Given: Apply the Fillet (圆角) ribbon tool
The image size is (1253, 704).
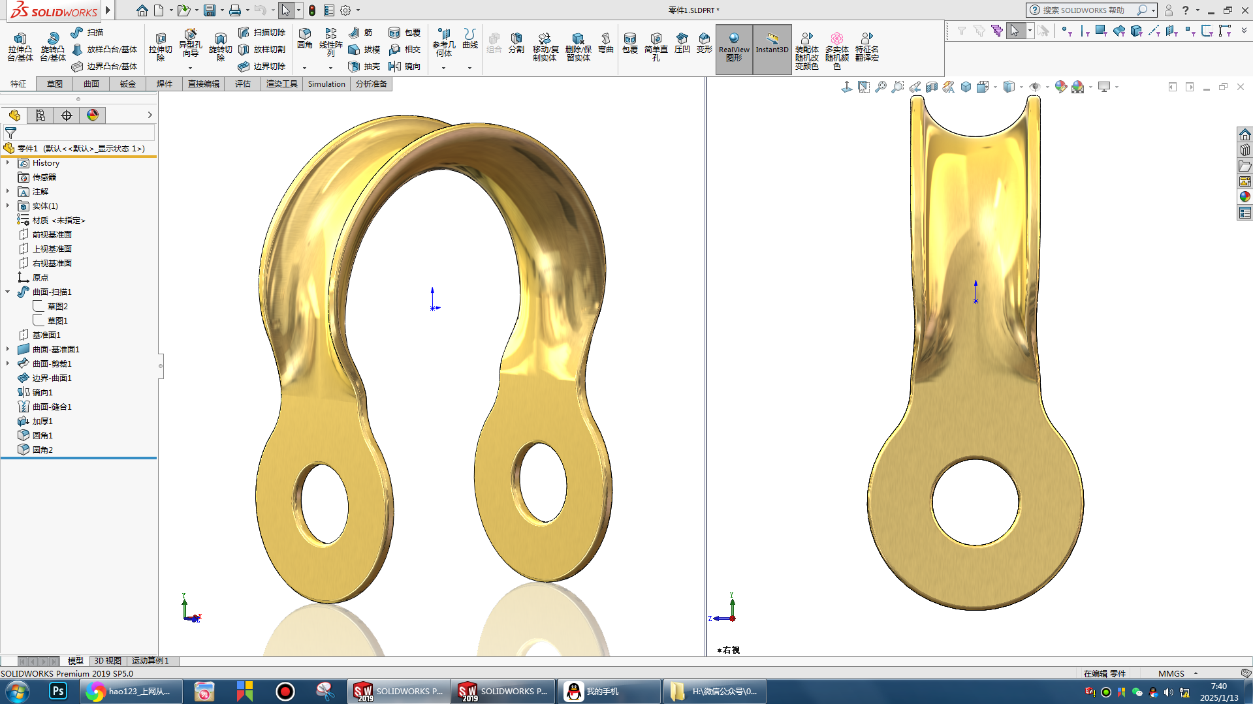Looking at the screenshot, I should [x=305, y=38].
